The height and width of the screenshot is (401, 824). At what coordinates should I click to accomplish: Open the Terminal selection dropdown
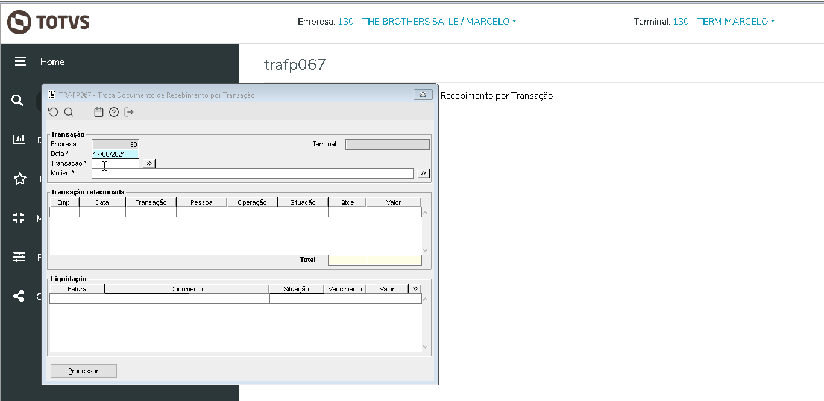[x=723, y=21]
